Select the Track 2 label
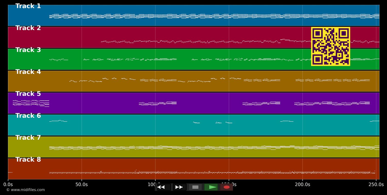This screenshot has width=387, height=195. point(28,28)
